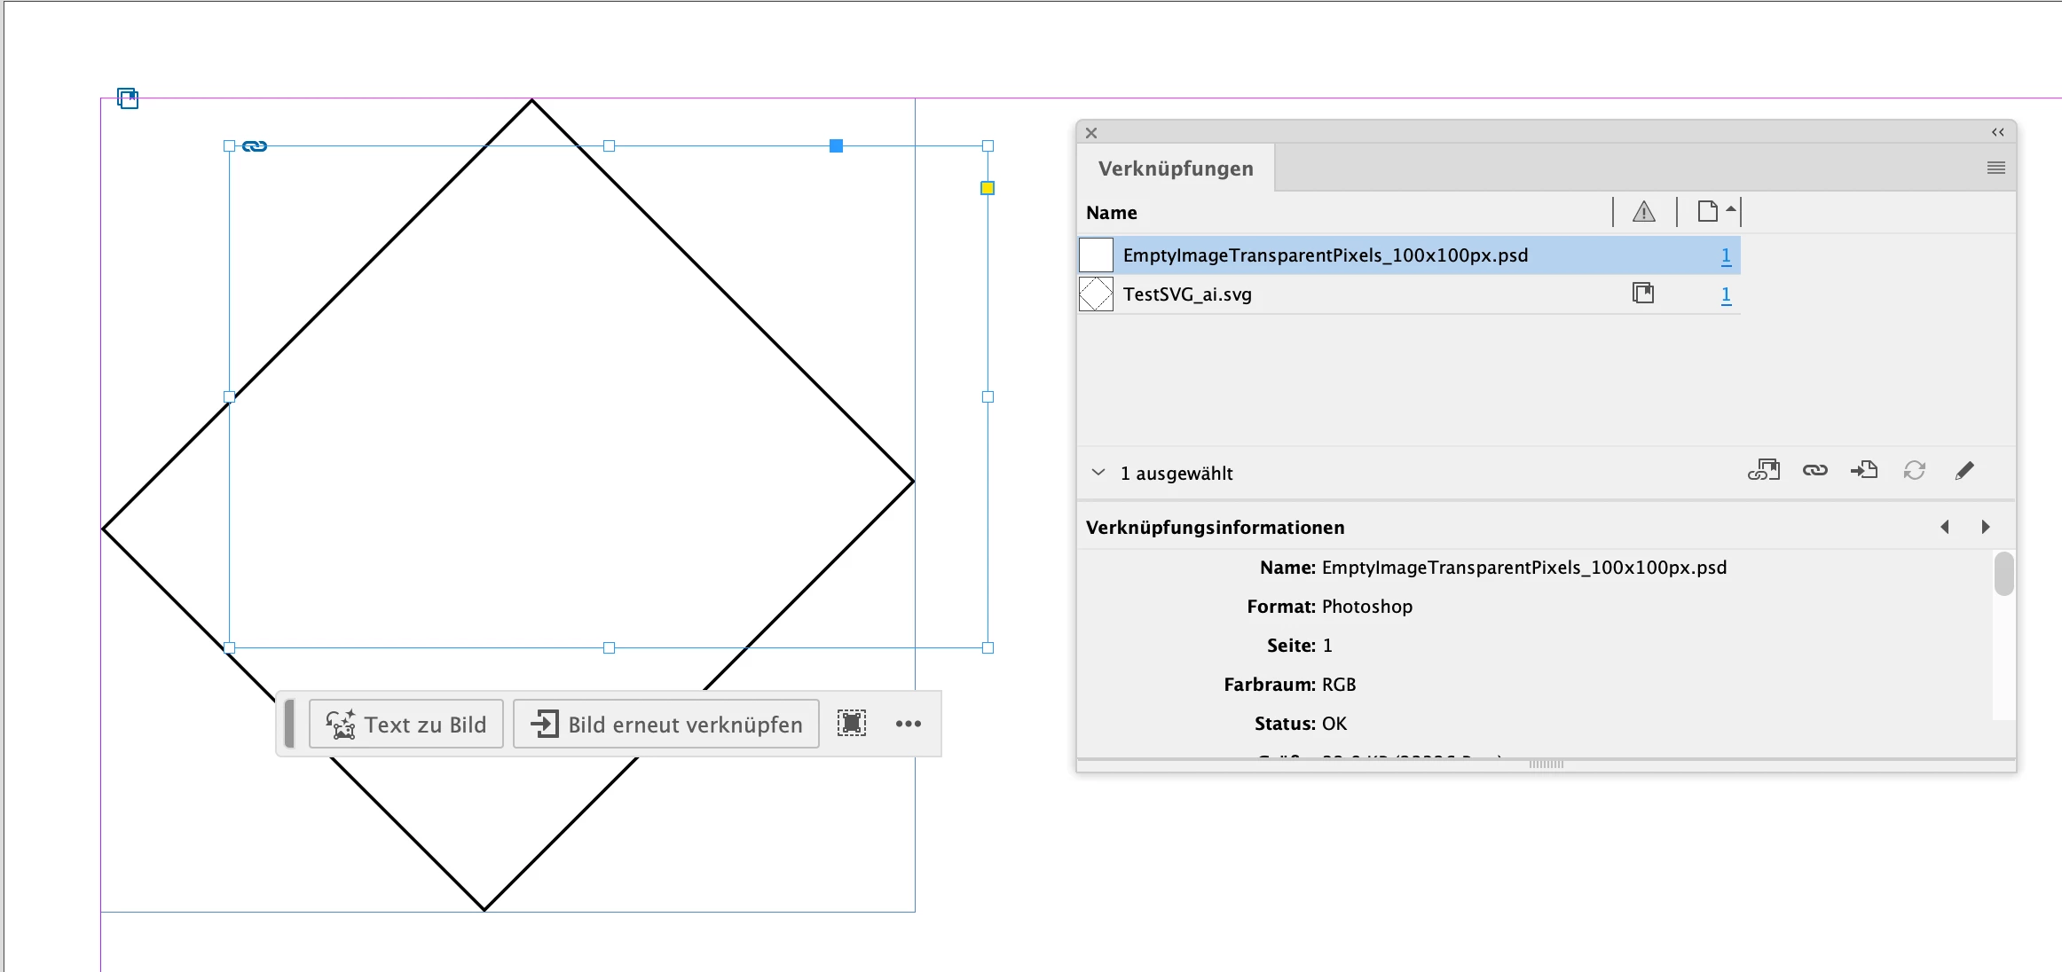Click Bild erneut verknüpfen button
Screen dimensions: 2062x972
[x=666, y=725]
